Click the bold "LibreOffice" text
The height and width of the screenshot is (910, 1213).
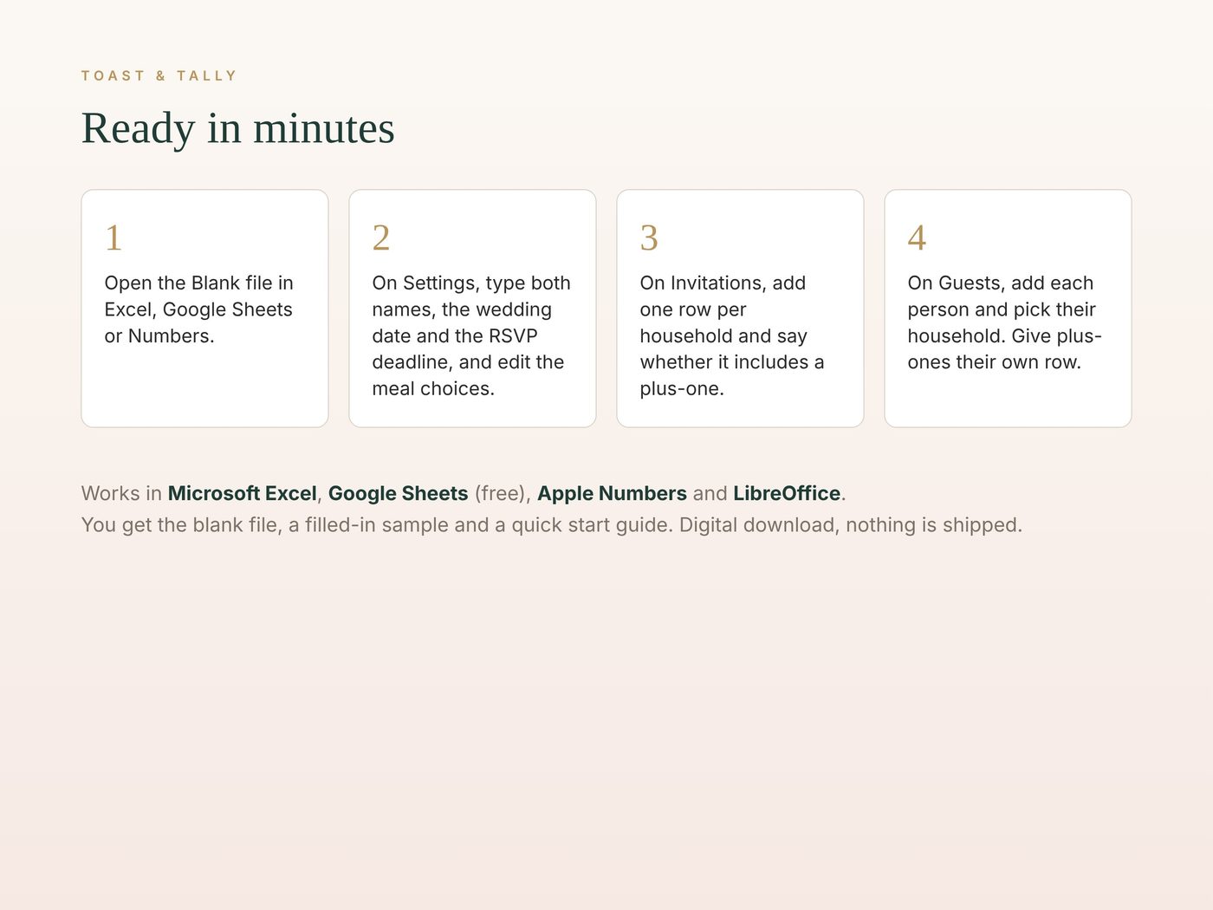(787, 493)
